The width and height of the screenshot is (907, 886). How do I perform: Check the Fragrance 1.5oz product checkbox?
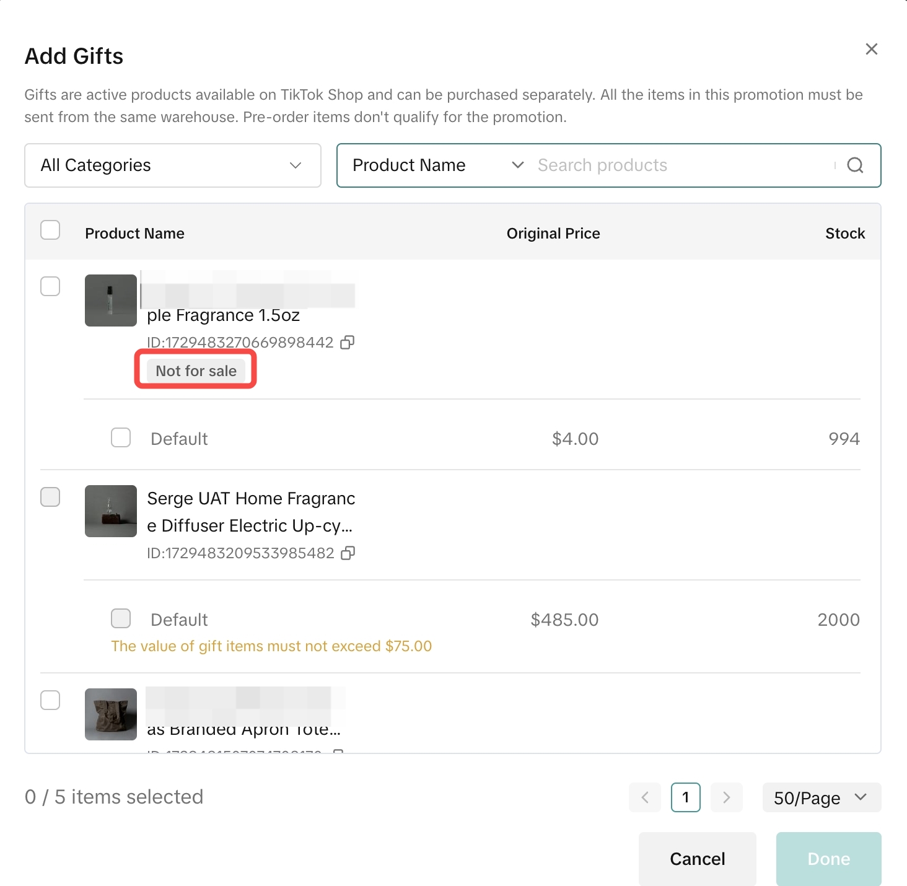pyautogui.click(x=50, y=286)
